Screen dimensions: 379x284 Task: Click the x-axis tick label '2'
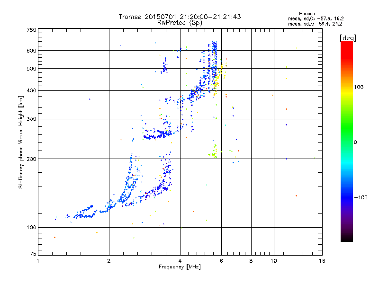[109, 261]
